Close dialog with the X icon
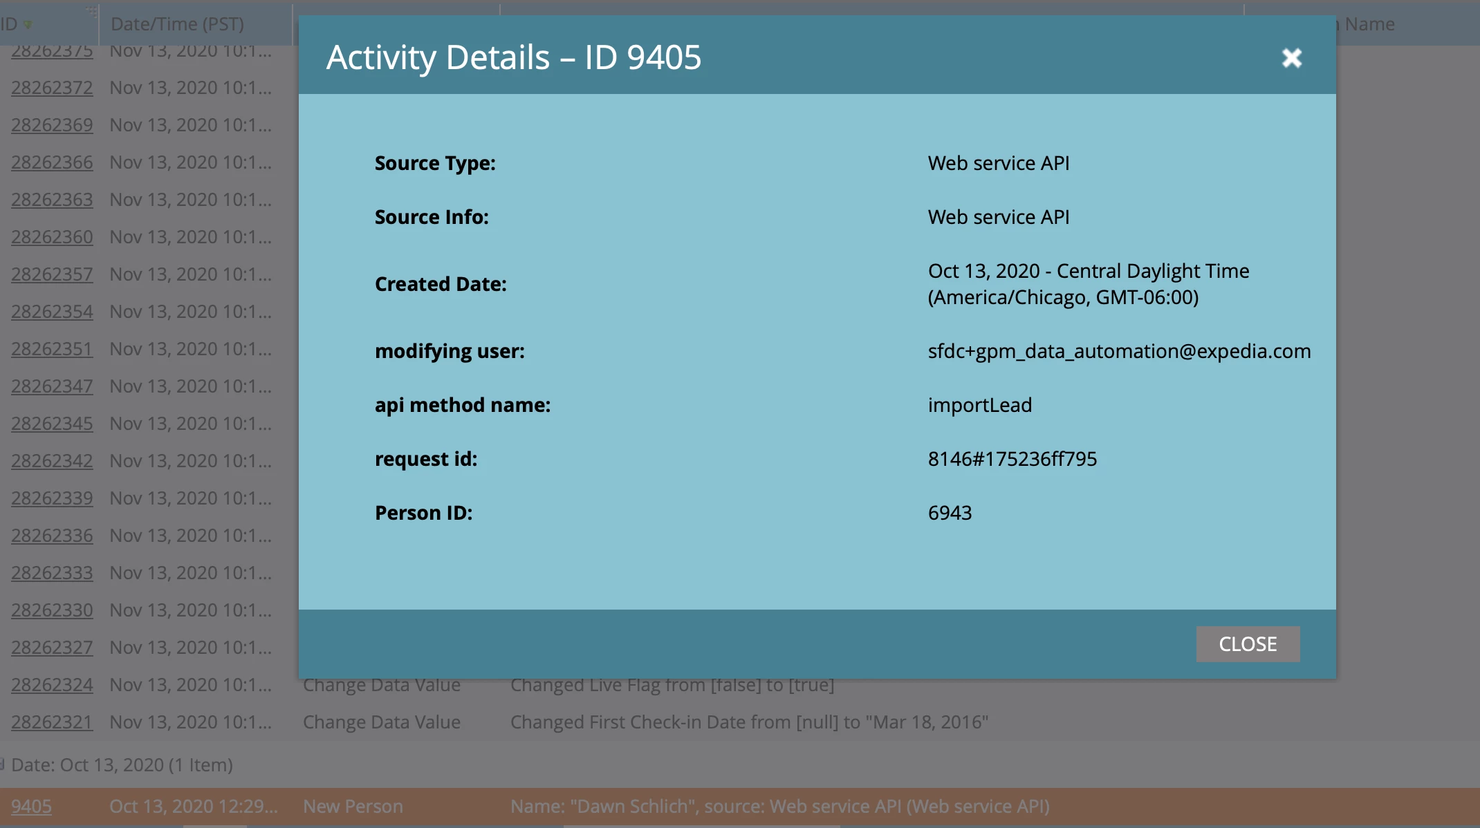Viewport: 1480px width, 828px height. pos(1291,58)
